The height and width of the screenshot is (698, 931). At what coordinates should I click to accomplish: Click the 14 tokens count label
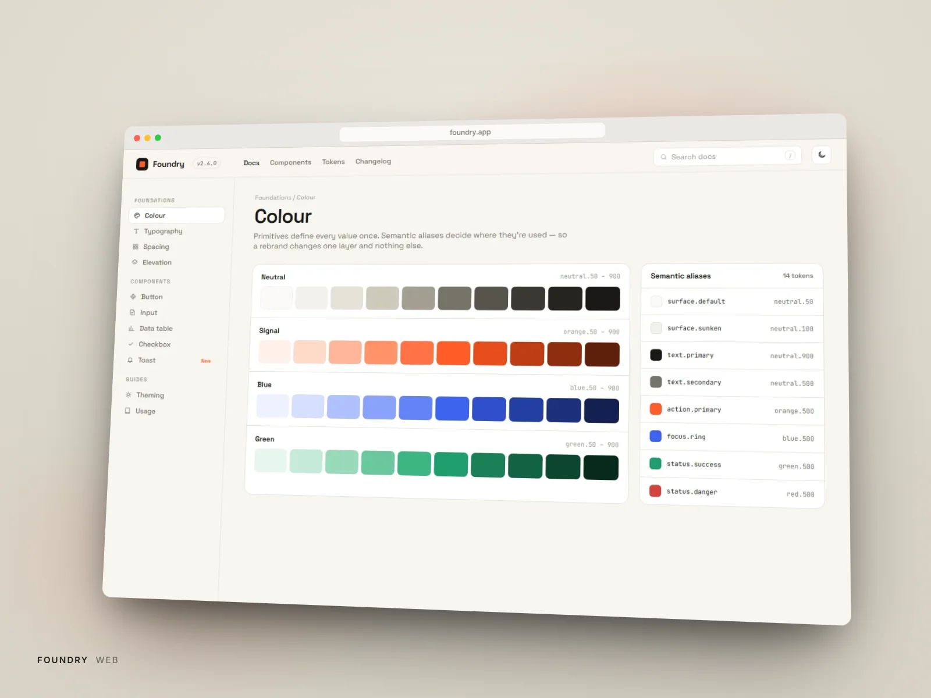point(798,276)
